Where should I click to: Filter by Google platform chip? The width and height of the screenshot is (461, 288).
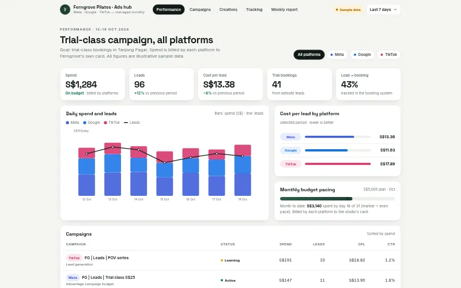pyautogui.click(x=362, y=55)
